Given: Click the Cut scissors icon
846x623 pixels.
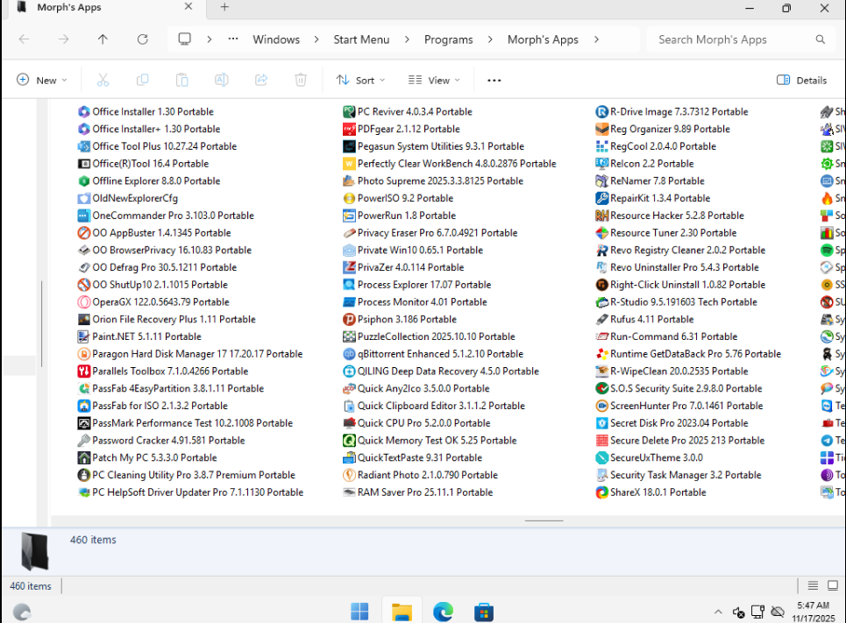Looking at the screenshot, I should (103, 80).
